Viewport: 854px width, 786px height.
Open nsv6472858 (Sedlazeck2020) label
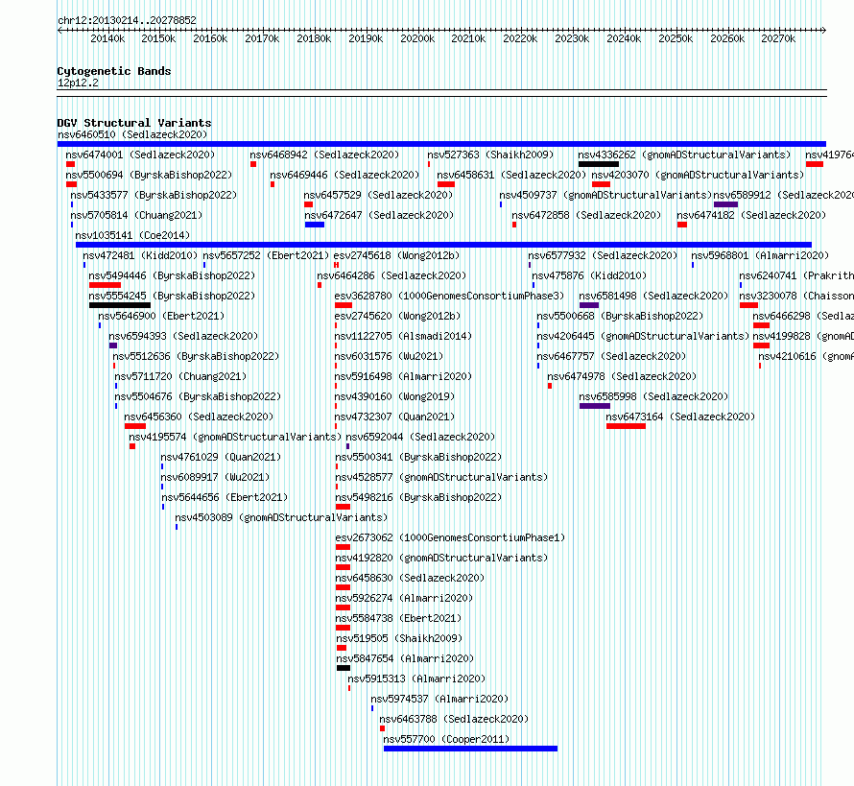click(586, 215)
